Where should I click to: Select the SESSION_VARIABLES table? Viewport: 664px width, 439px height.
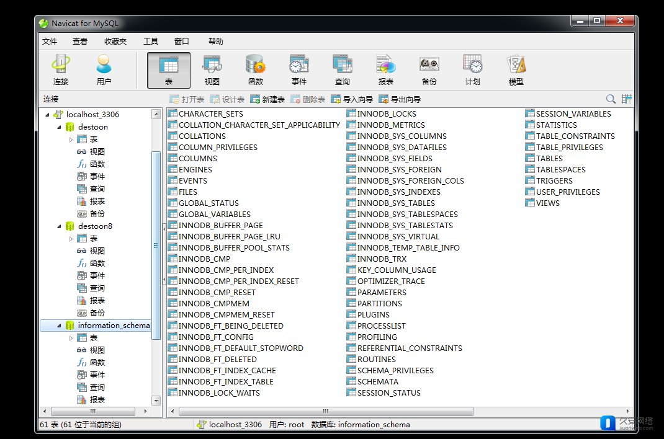point(568,113)
